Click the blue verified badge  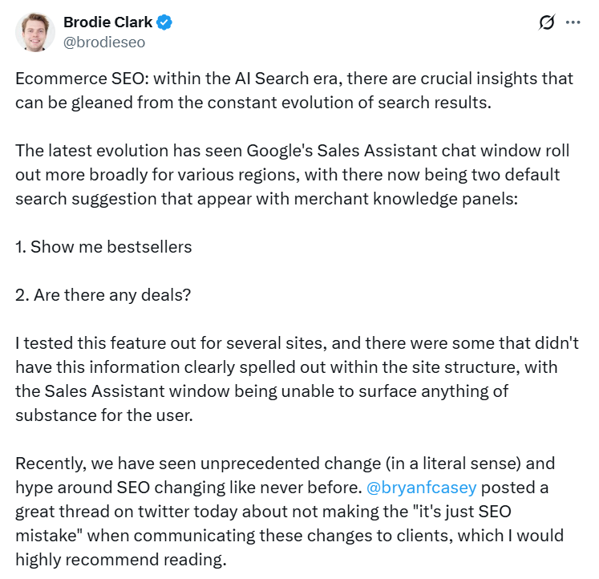click(x=164, y=23)
